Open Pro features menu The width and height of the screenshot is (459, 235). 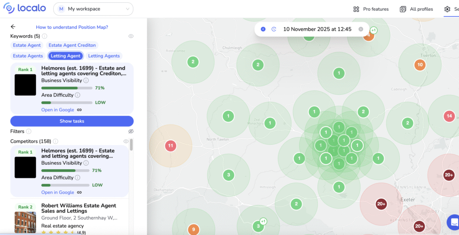tap(371, 9)
